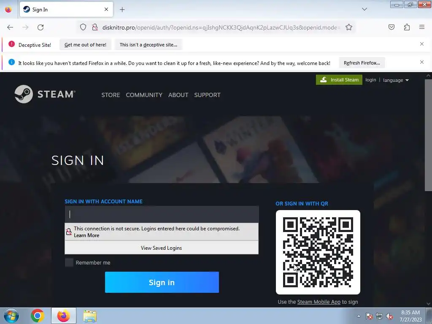Click Get me out of here!
Image resolution: width=432 pixels, height=324 pixels.
(85, 45)
